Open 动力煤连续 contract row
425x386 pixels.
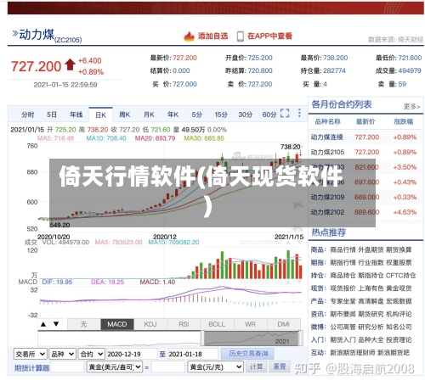pos(365,137)
